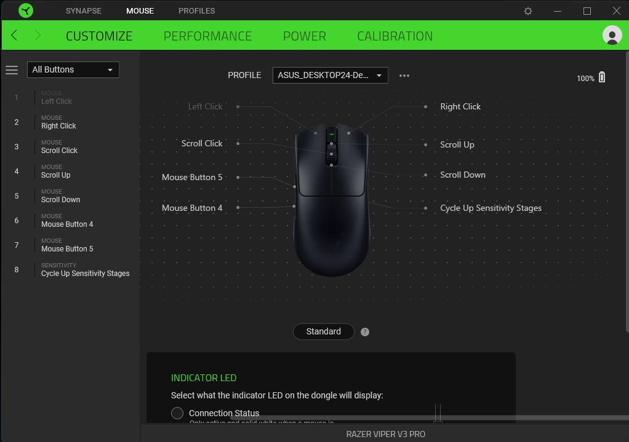Select Cycle Up Sensitivity Stages mouse label
Screen dimensions: 629x442
[491, 208]
